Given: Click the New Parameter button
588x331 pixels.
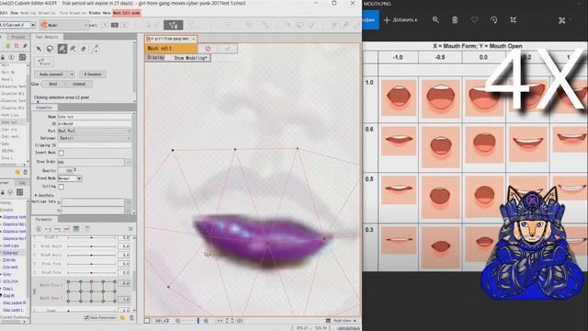Looking at the screenshot, I should [x=100, y=318].
